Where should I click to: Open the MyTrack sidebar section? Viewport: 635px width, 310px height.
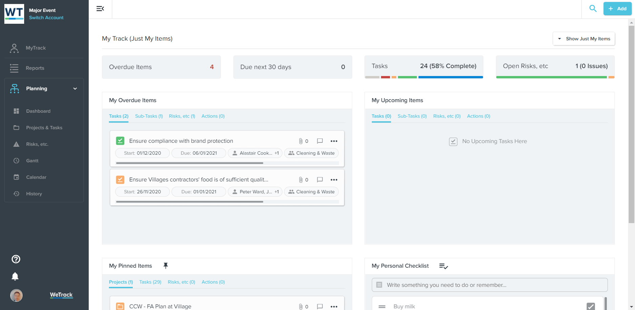coord(36,48)
